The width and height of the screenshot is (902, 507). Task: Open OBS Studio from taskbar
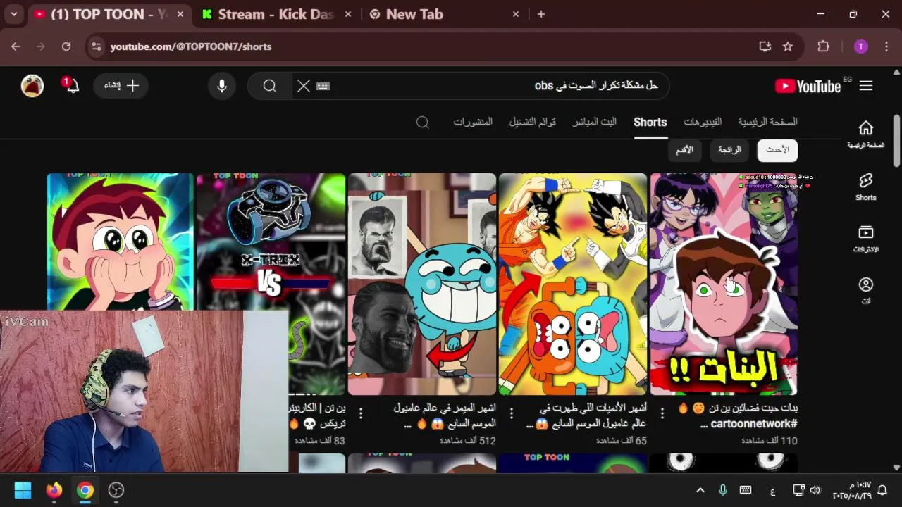coord(116,490)
